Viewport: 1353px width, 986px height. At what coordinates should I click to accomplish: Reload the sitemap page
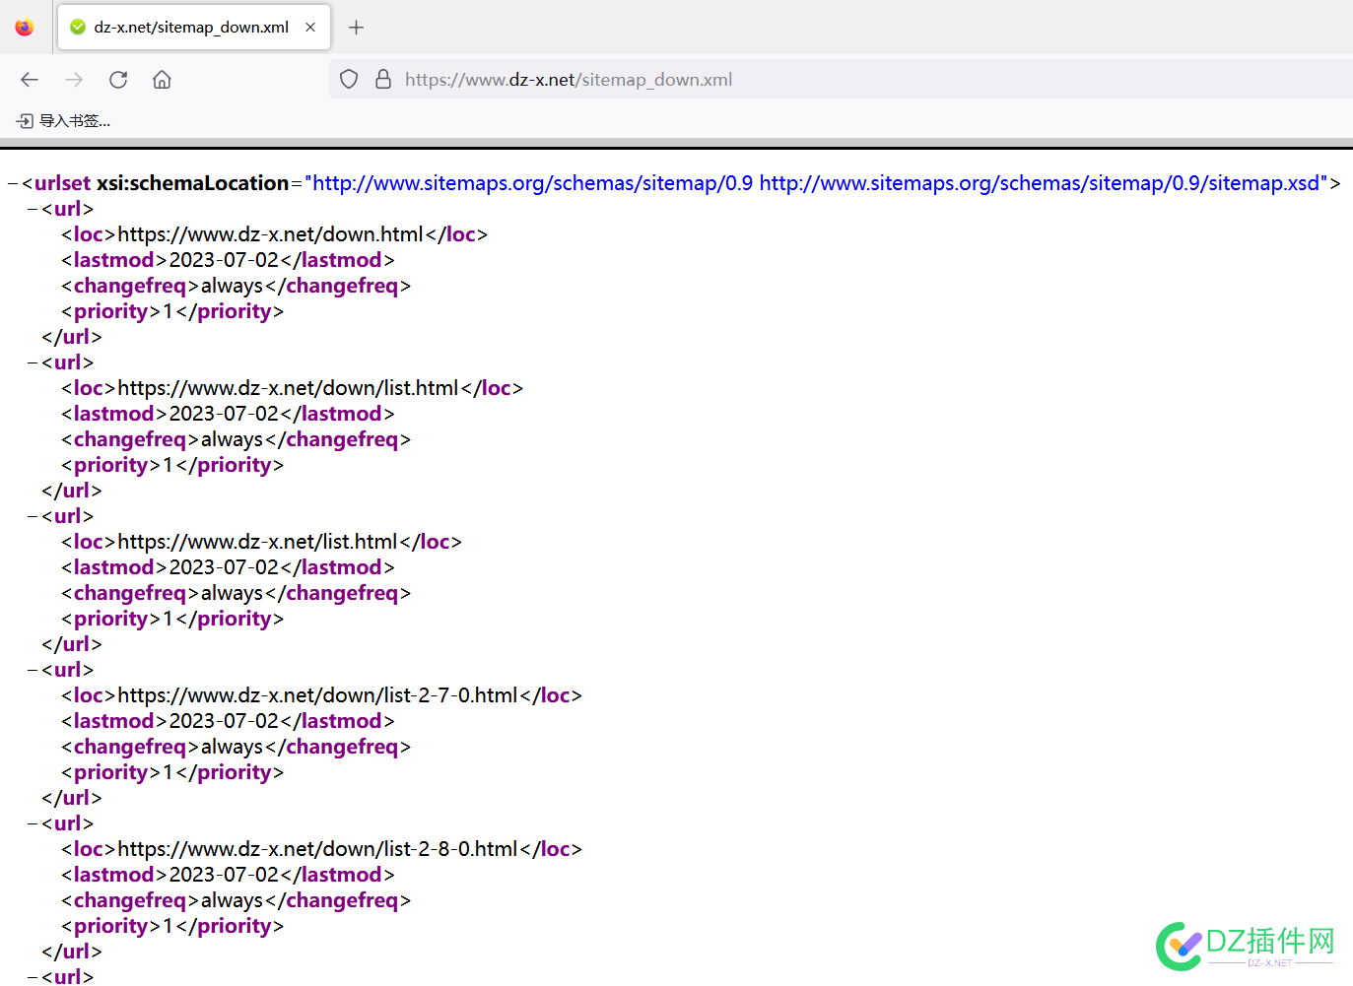pos(118,80)
